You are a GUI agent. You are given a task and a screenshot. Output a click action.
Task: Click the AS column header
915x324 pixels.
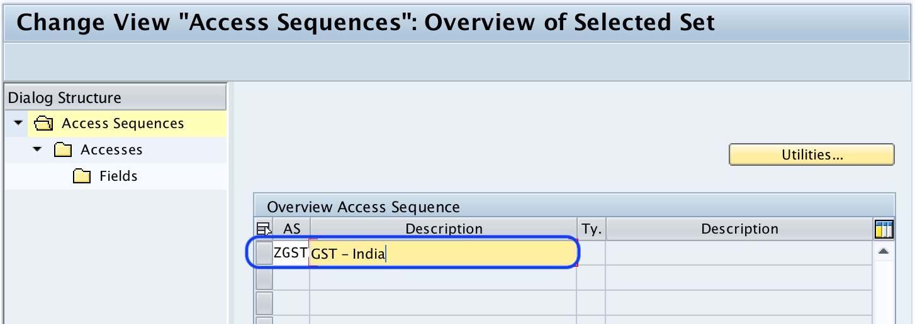click(291, 230)
